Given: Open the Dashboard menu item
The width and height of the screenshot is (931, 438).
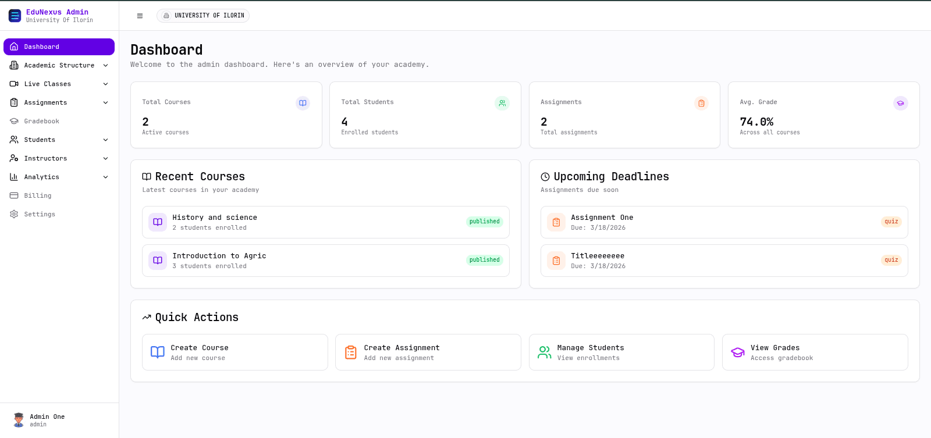Looking at the screenshot, I should click(x=59, y=47).
